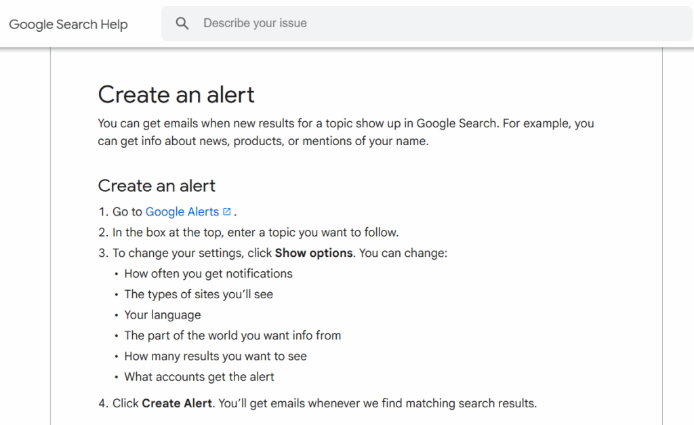Click 'You'll get emails whenever' sentence
Viewport: 694px width, 425px height.
(377, 403)
